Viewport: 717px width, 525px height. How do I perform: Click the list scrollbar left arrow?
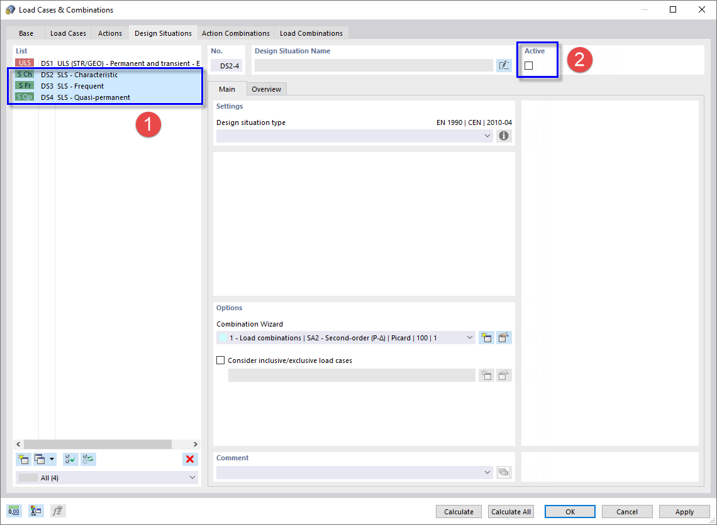pos(18,444)
